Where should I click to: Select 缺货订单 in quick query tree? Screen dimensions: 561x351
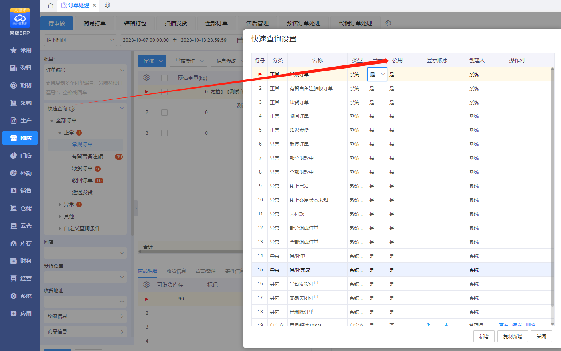(82, 168)
